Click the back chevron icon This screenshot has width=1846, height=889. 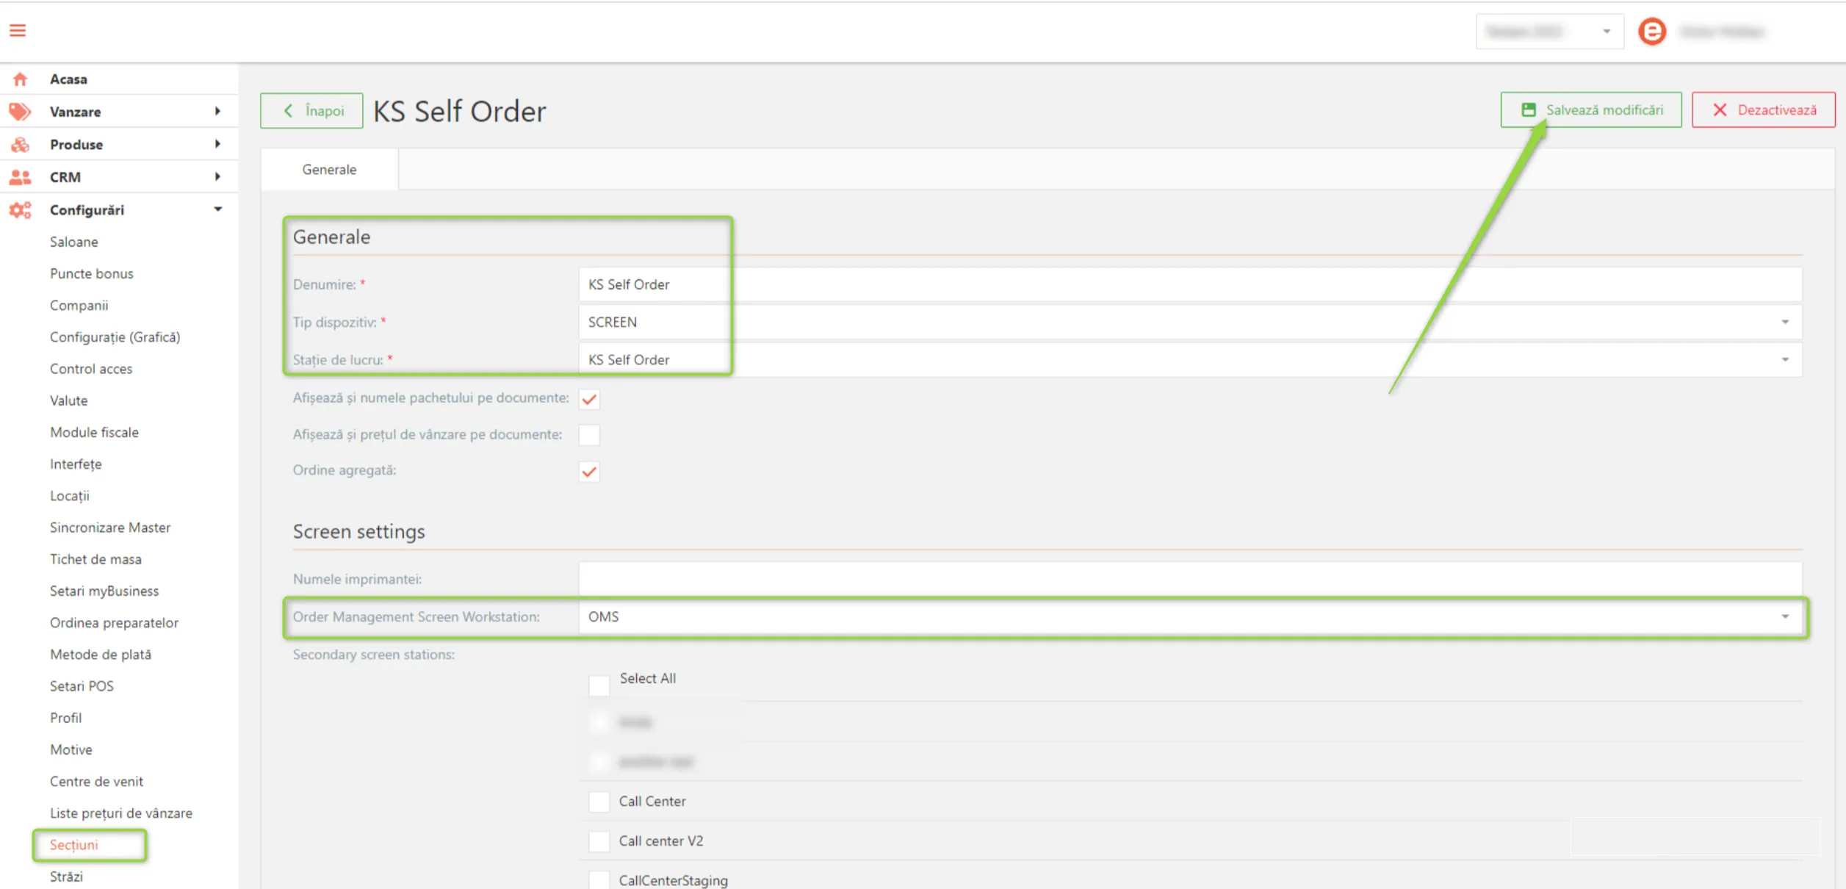tap(288, 110)
